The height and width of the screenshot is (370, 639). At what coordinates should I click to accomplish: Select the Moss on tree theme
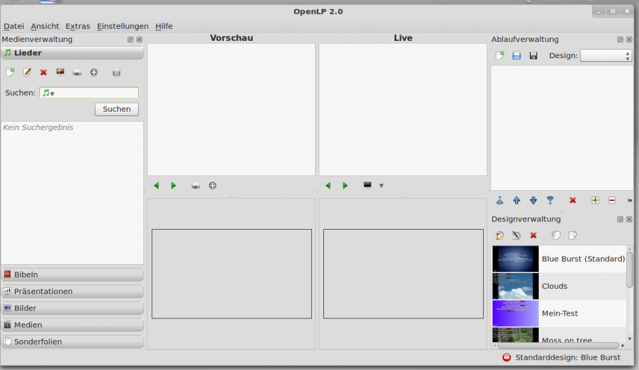point(558,334)
